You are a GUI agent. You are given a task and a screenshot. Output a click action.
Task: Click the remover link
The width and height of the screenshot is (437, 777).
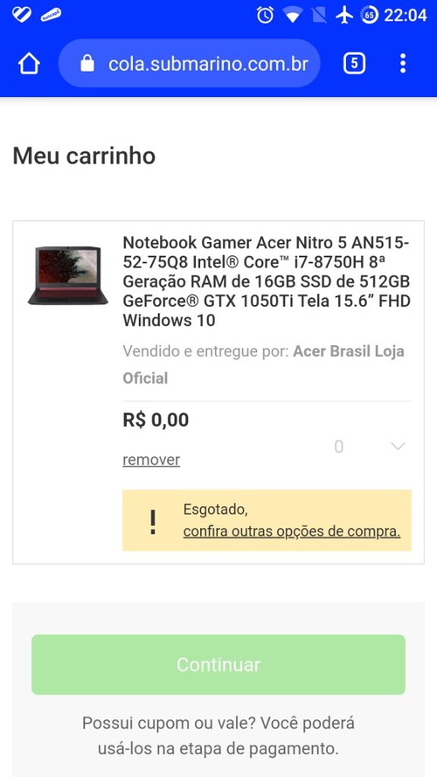point(151,460)
